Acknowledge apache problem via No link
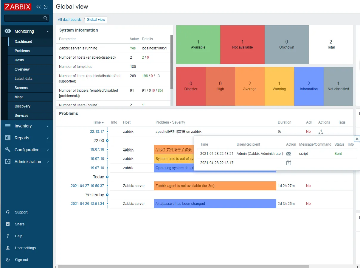 click(x=308, y=132)
